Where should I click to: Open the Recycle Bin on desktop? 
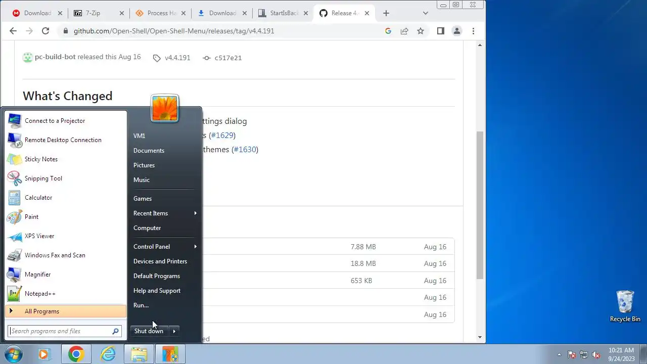click(x=625, y=306)
